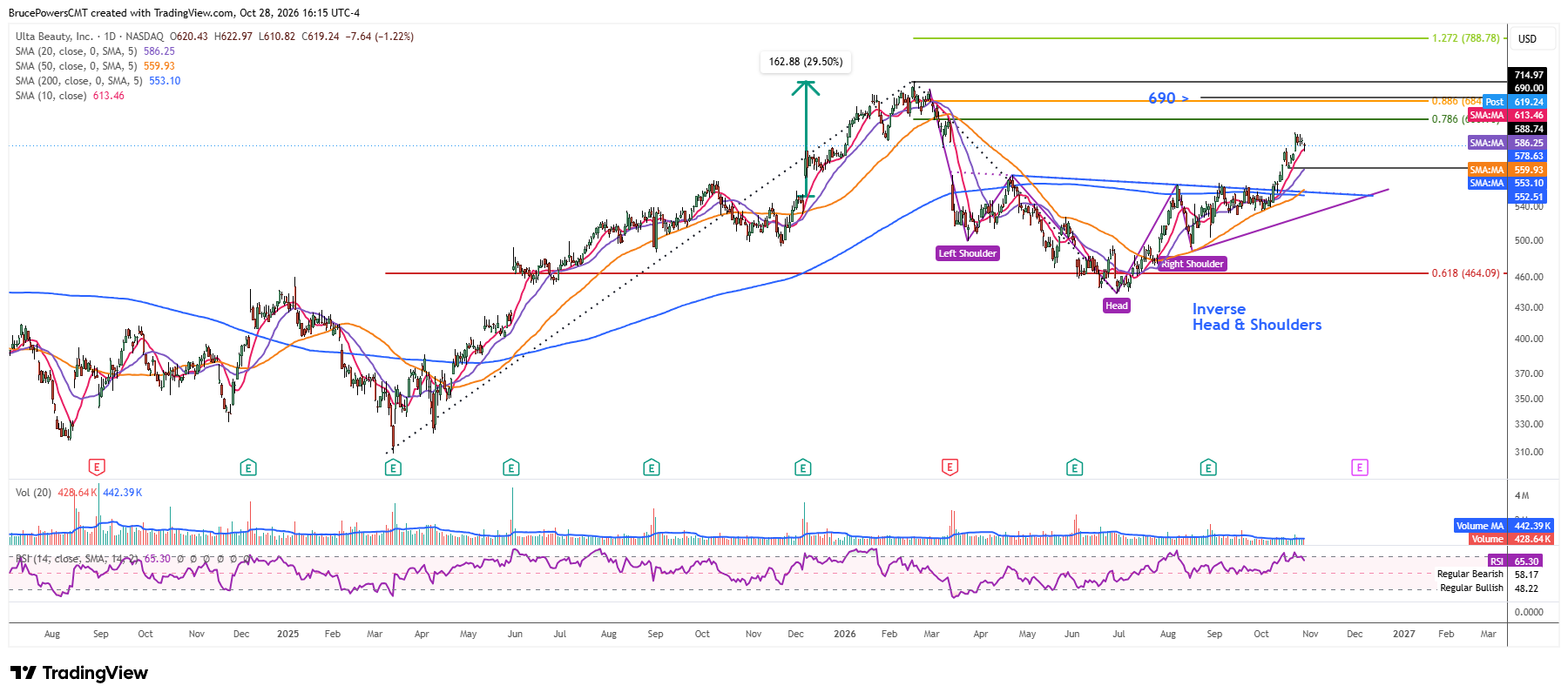1568x699 pixels.
Task: Click the Regular Bearish 58.17 label
Action: (1488, 575)
